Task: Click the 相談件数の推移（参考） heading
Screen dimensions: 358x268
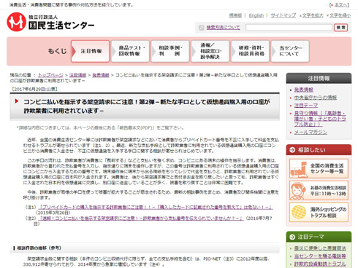Action: [39, 248]
